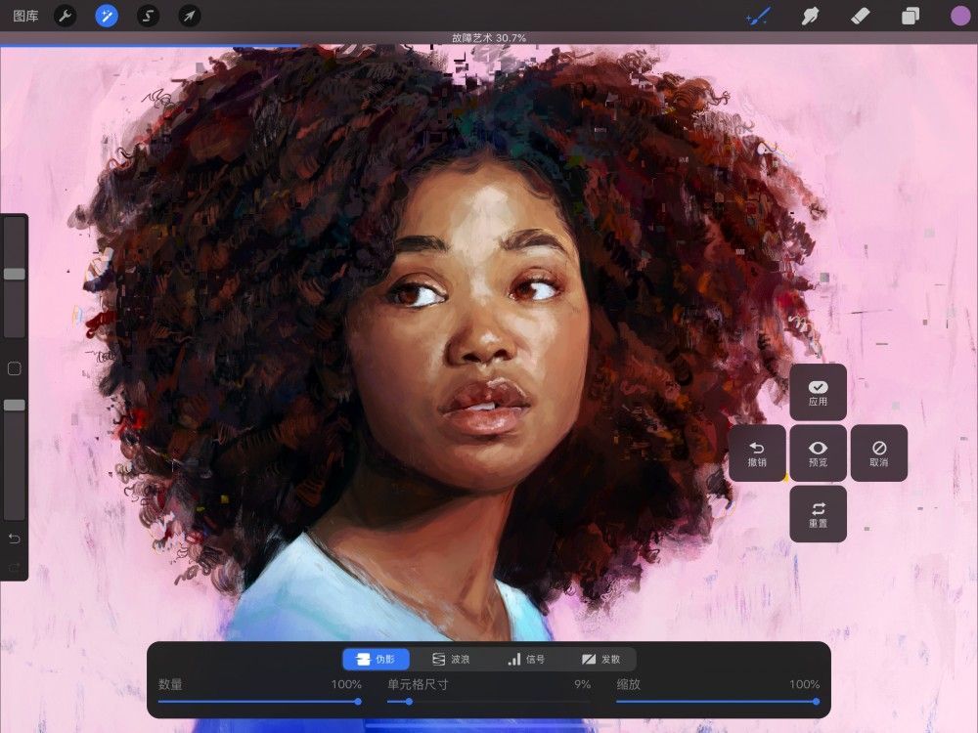Tap the undo arrow at sidebar bottom
Screen dimensions: 978x733
pyautogui.click(x=16, y=538)
